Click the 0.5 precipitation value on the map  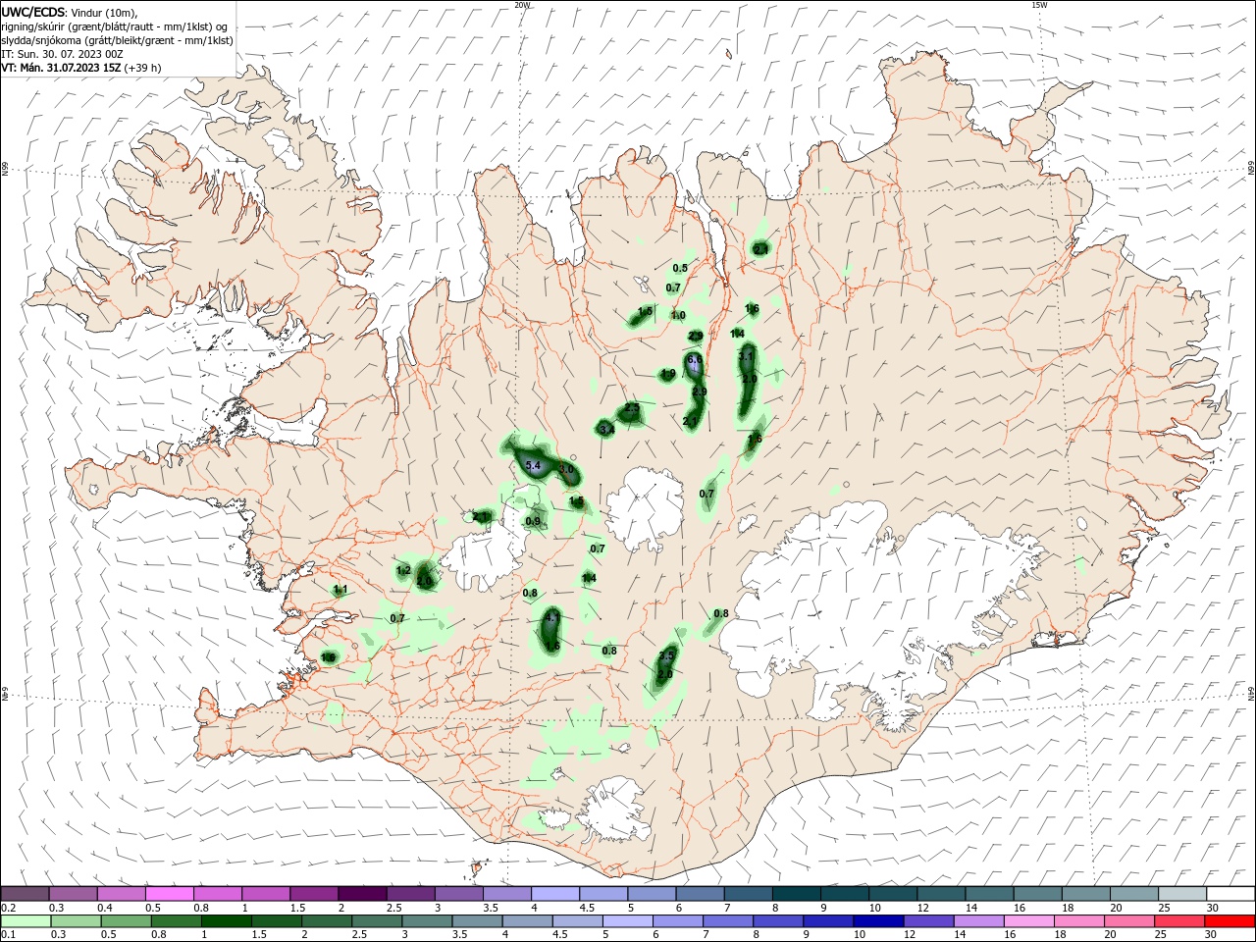pos(680,268)
